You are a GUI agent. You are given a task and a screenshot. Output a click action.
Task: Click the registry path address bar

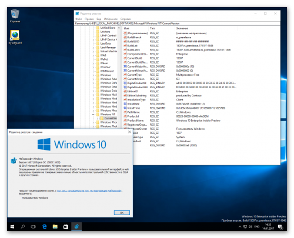tap(177, 24)
